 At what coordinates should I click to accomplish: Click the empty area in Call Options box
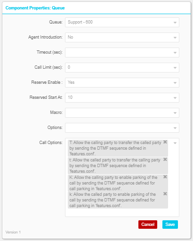click(x=122, y=213)
